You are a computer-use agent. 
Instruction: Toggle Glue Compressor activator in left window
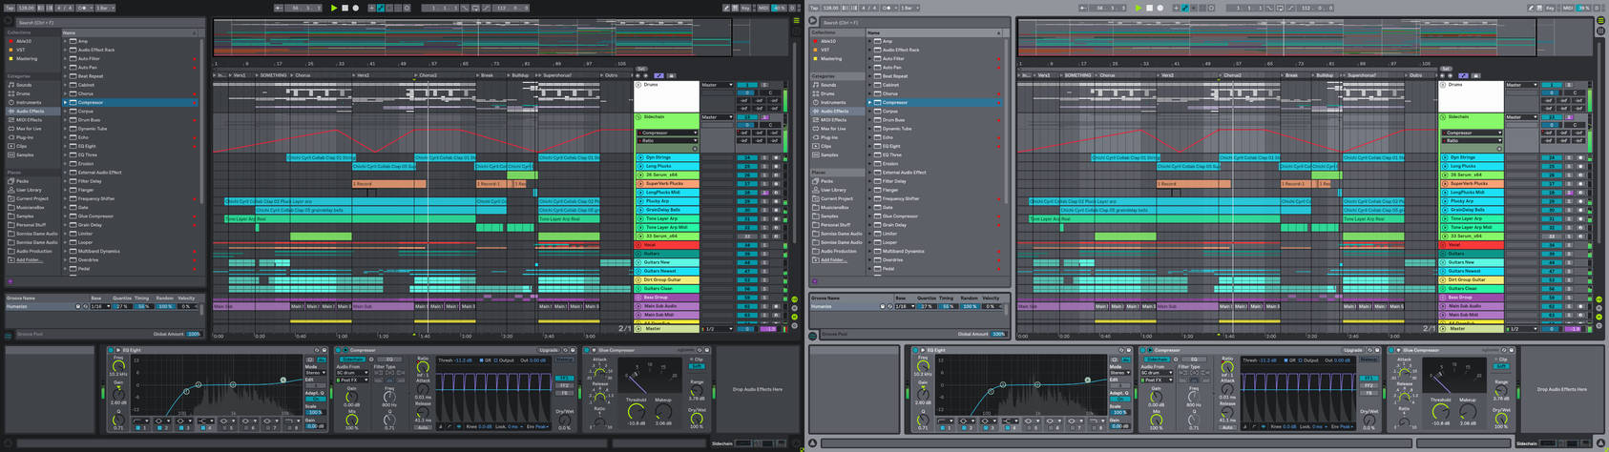click(x=588, y=350)
